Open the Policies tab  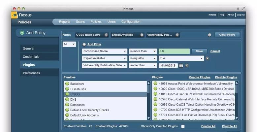tap(96, 22)
